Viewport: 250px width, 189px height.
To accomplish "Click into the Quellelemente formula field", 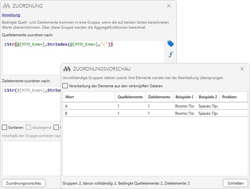I will tap(84, 58).
